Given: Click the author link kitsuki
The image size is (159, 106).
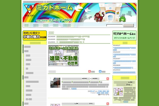Looking at the screenshot, I should 92,91.
